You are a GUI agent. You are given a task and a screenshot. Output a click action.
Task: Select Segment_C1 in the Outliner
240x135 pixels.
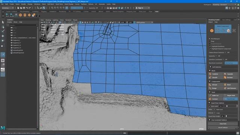tap(17, 43)
